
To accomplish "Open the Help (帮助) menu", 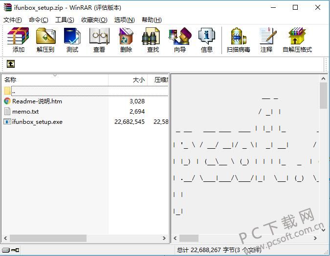I will click(x=152, y=20).
